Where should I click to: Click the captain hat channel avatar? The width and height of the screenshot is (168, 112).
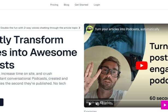90,29
